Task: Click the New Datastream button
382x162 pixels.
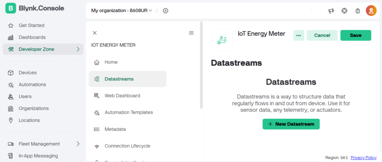Action: [x=291, y=124]
